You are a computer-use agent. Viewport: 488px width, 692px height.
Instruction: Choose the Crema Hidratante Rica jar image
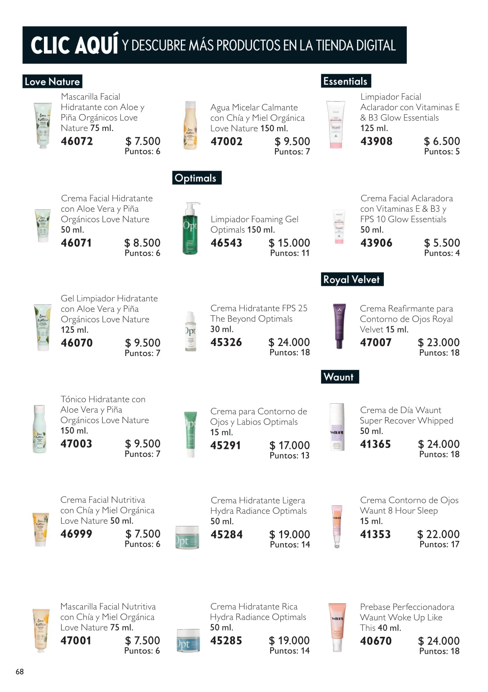[188, 641]
